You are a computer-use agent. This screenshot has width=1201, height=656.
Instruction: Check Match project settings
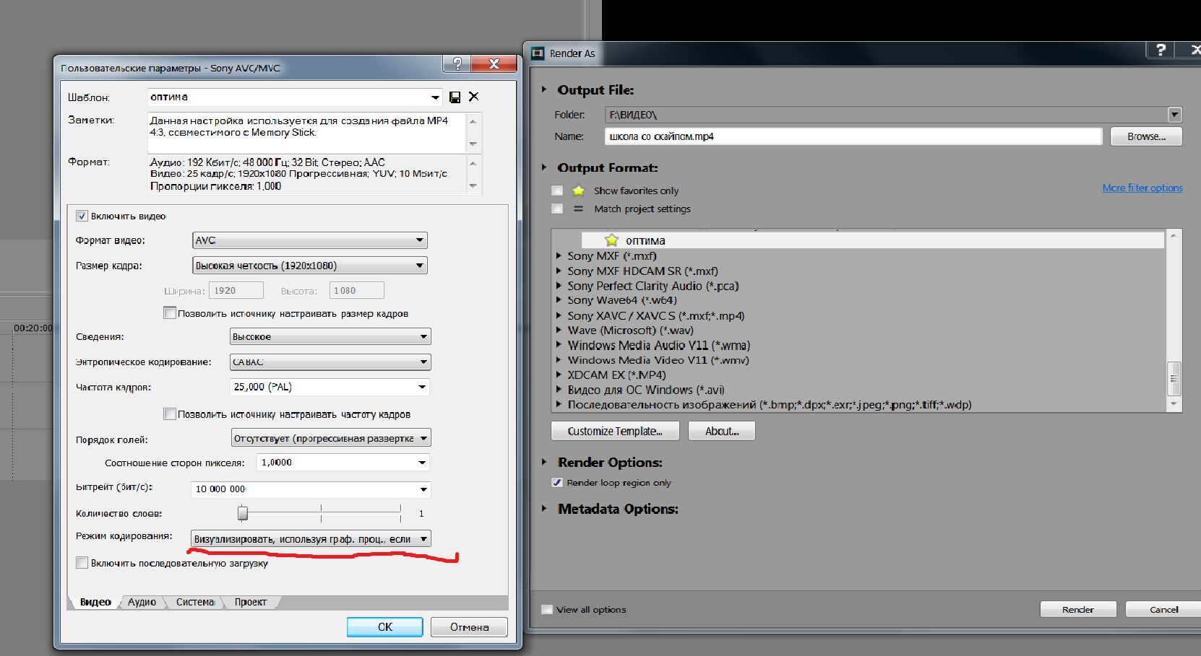click(557, 209)
